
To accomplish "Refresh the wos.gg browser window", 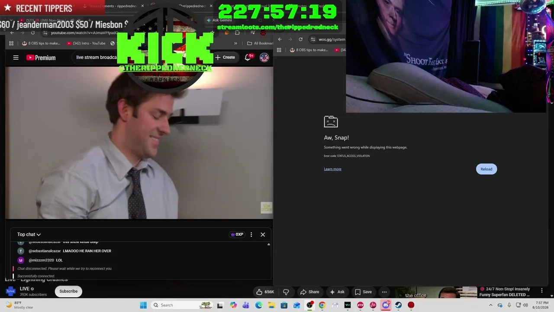I will click(x=300, y=39).
